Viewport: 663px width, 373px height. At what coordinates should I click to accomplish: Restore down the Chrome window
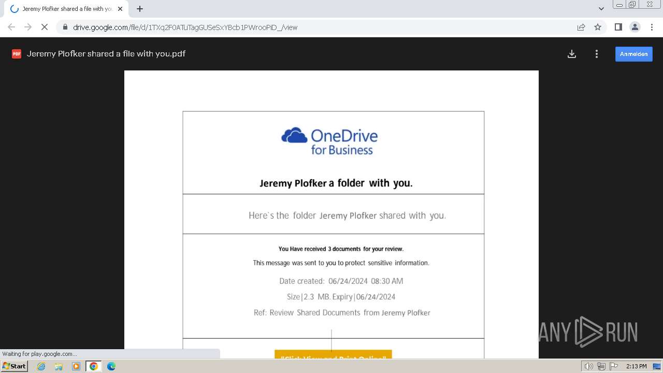click(632, 5)
